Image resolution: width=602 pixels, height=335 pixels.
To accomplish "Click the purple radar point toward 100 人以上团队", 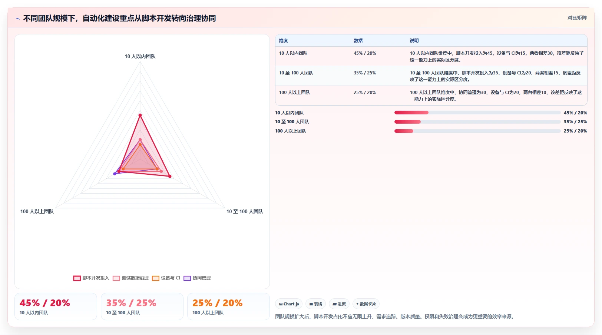I will (115, 174).
